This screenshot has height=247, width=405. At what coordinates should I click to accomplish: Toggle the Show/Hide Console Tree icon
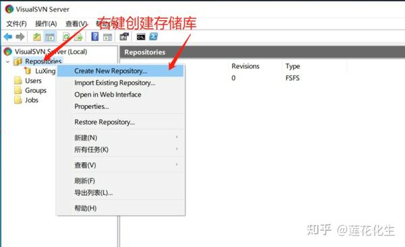(50, 37)
